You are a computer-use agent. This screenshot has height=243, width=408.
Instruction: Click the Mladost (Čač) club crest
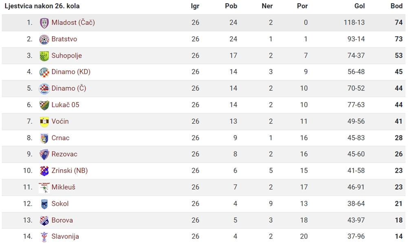44,23
